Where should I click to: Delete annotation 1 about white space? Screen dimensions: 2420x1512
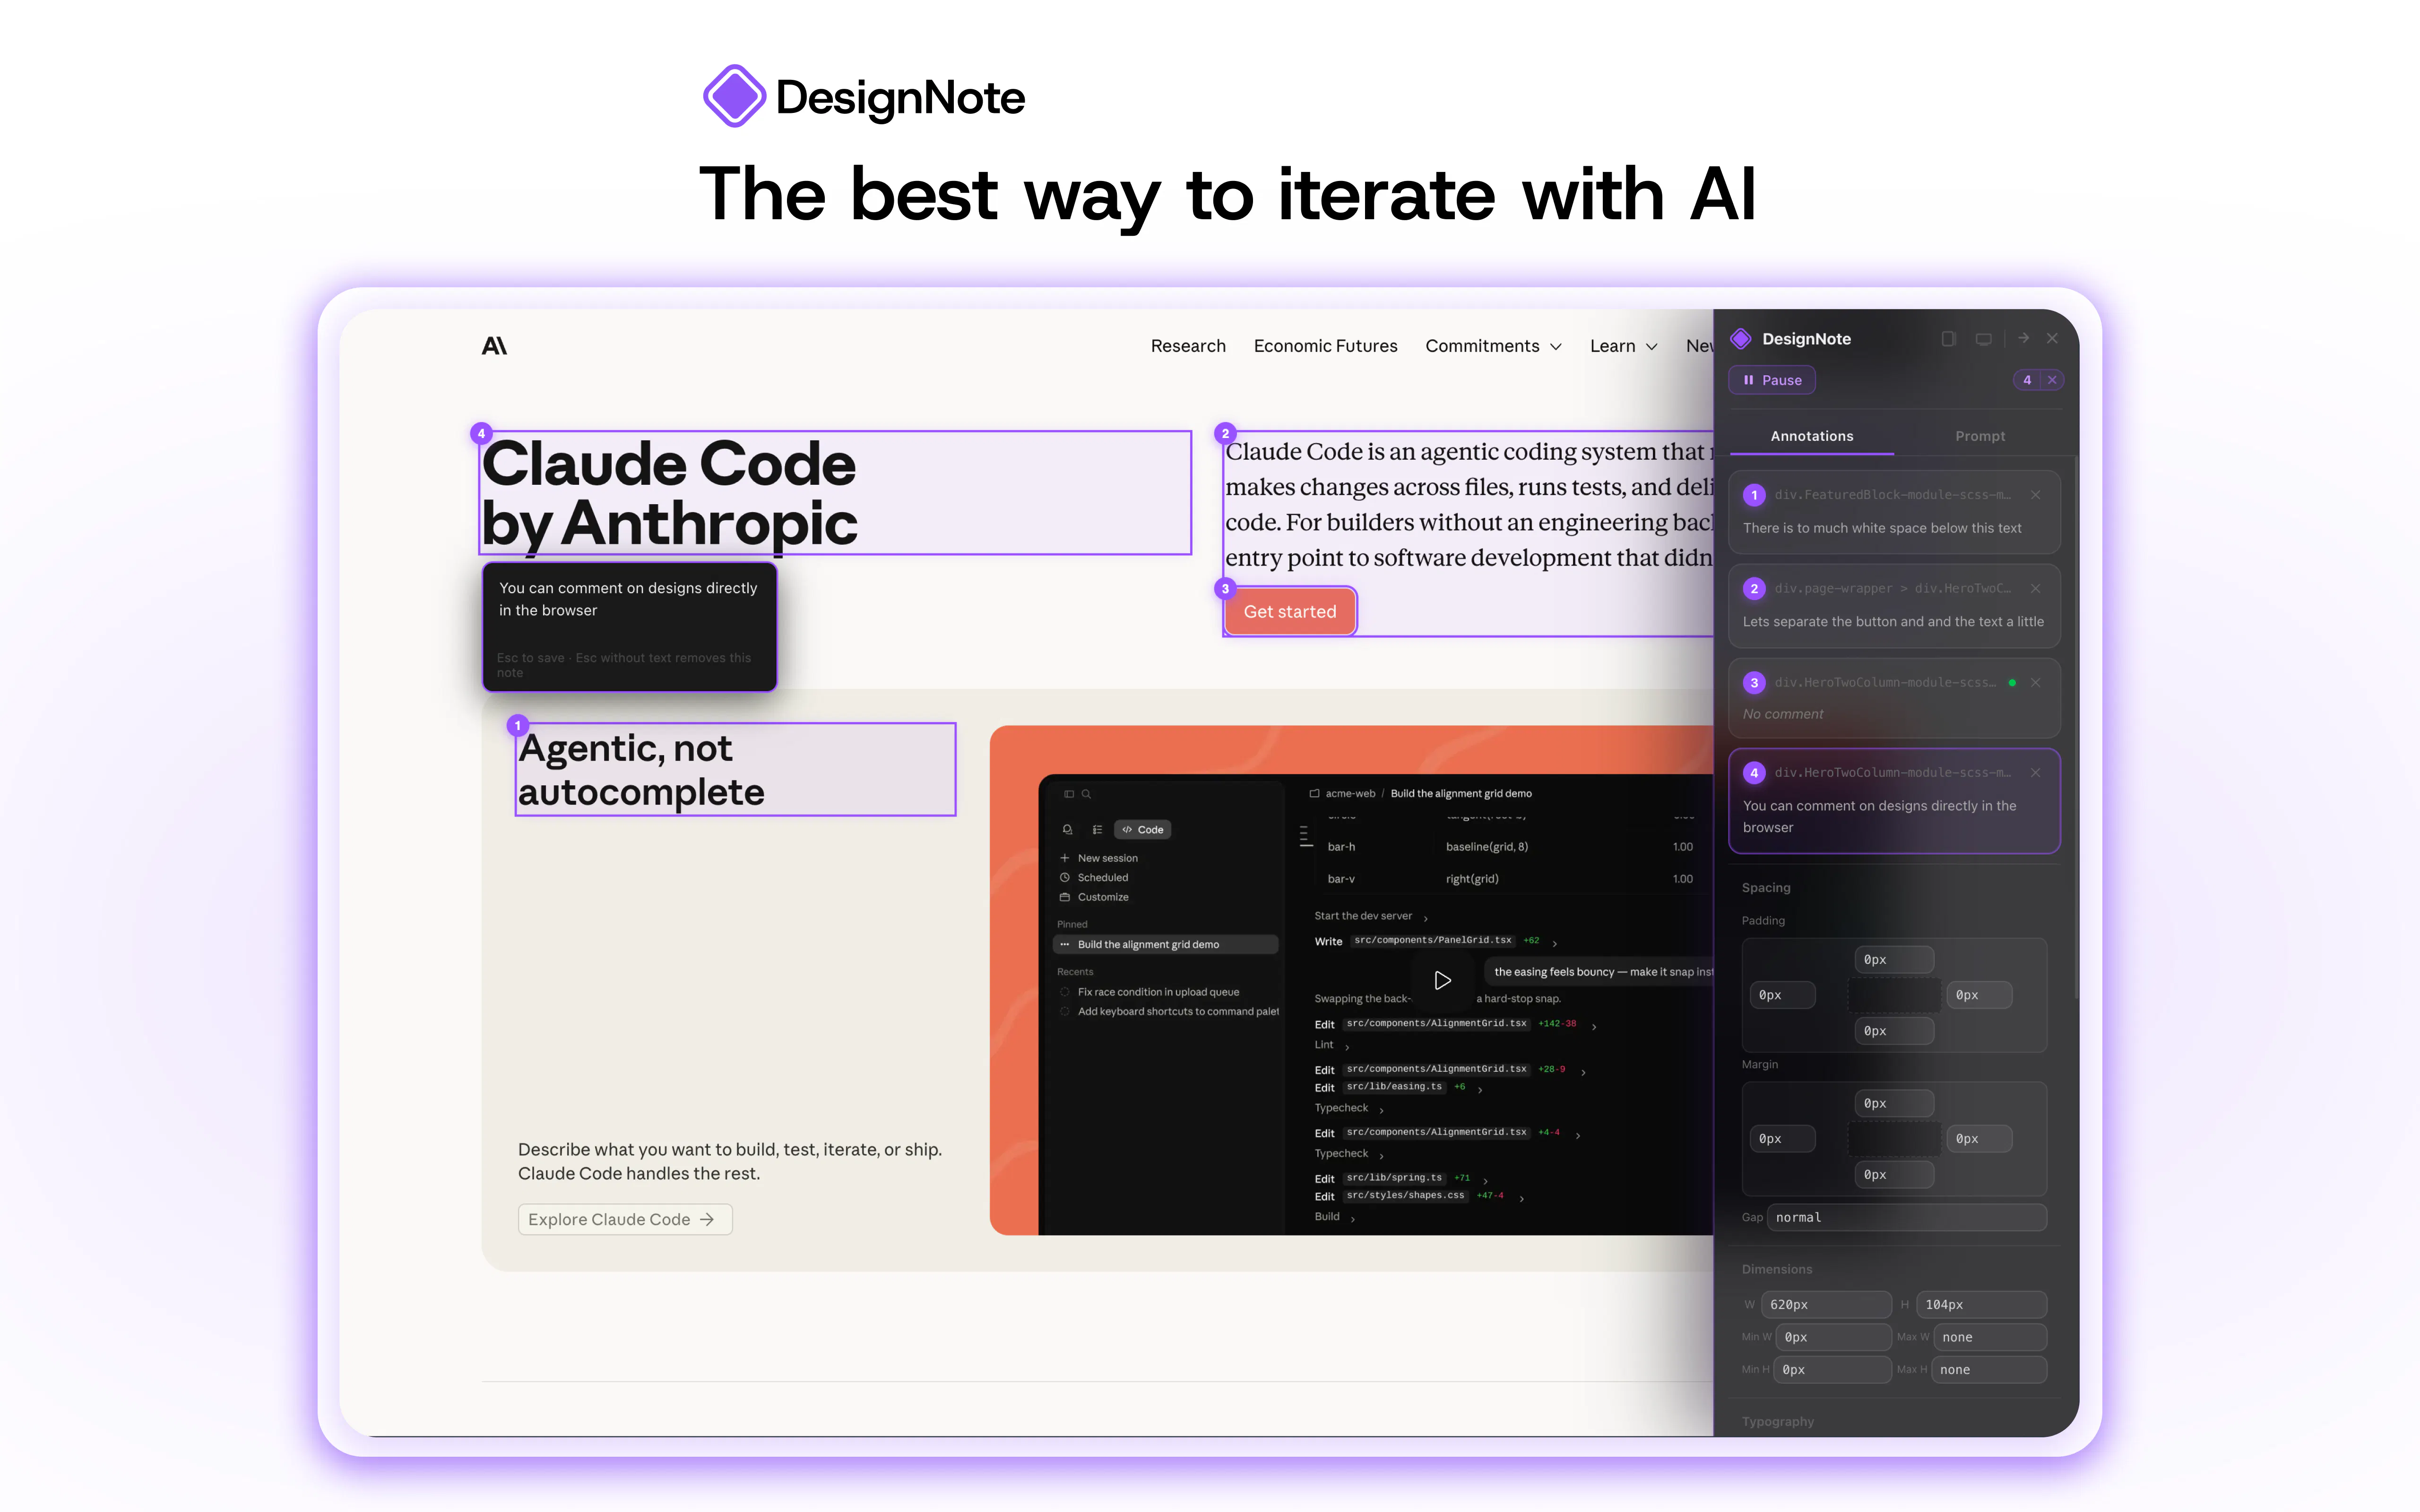coord(2035,495)
